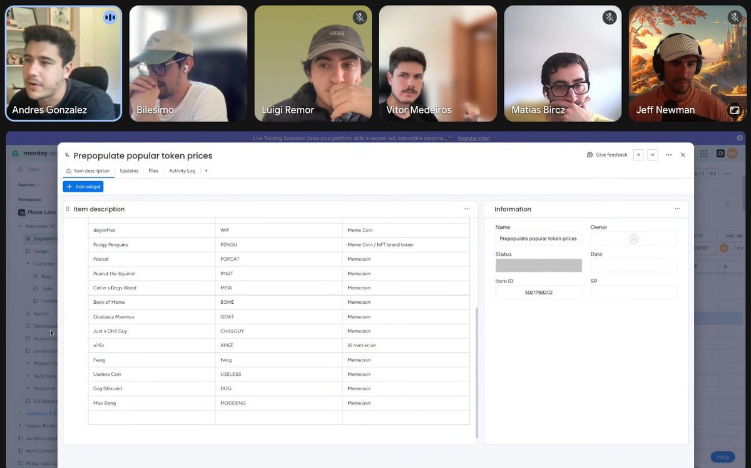This screenshot has width=751, height=468.
Task: Open the Tasks board in sidebar
Action: pos(47,289)
